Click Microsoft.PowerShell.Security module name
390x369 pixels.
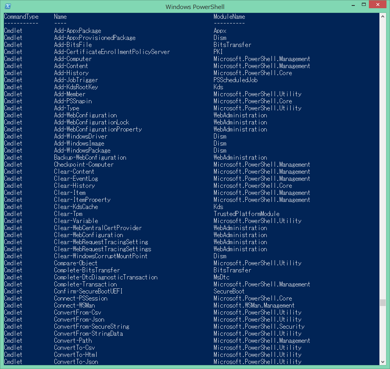click(259, 326)
